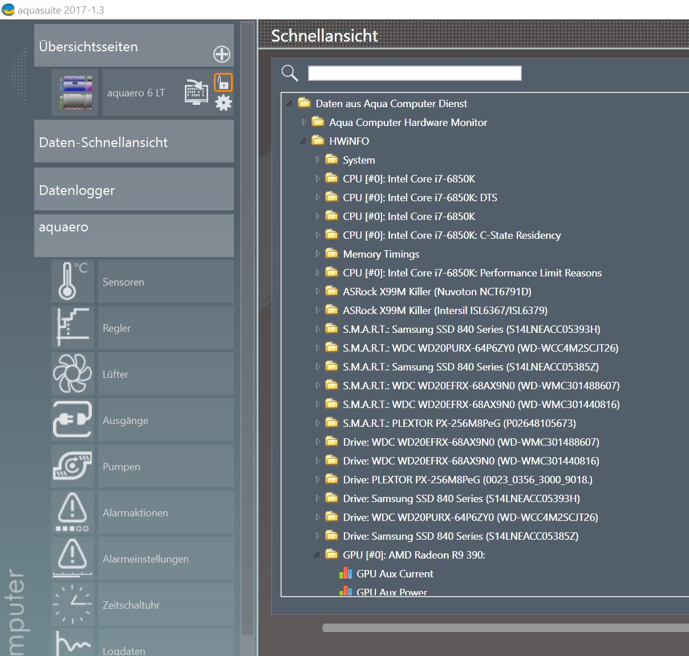689x656 pixels.
Task: Select Drive: PLEXTOR PX-256M8PeG entry
Action: pos(468,479)
